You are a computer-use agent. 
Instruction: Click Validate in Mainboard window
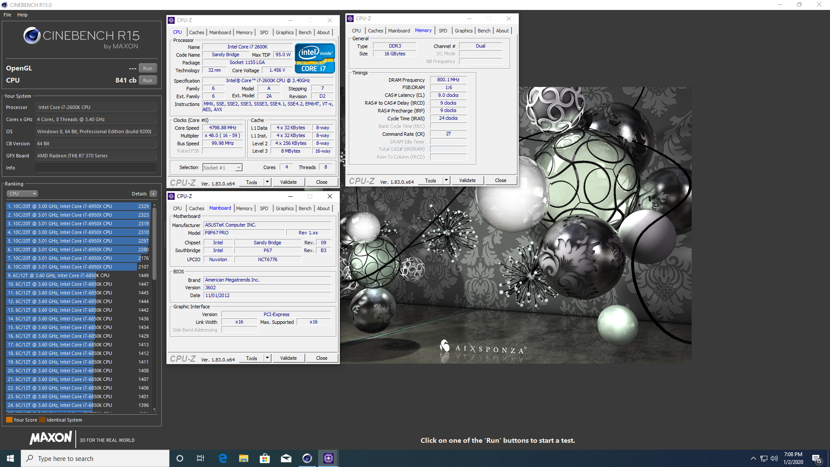(288, 358)
